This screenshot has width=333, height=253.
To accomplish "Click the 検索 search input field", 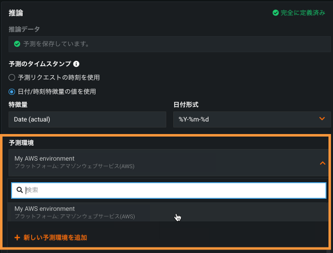I will [171, 190].
